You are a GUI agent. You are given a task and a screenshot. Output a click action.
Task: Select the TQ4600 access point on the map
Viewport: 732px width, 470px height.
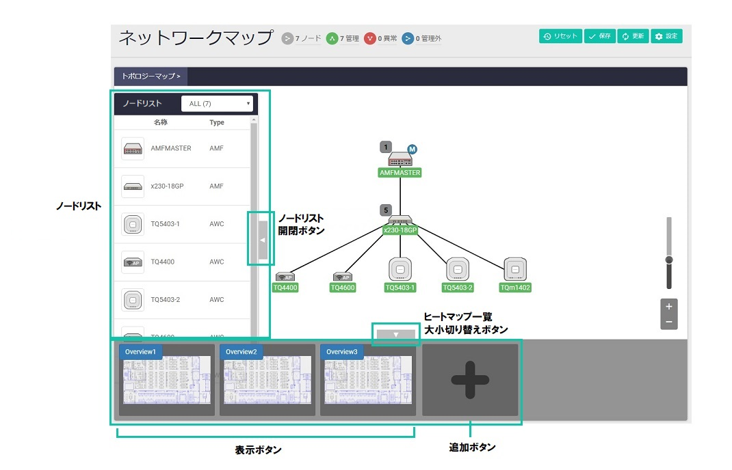point(342,277)
